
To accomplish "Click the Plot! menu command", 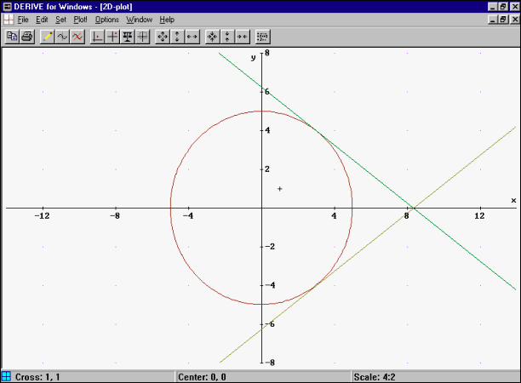I will coord(80,20).
